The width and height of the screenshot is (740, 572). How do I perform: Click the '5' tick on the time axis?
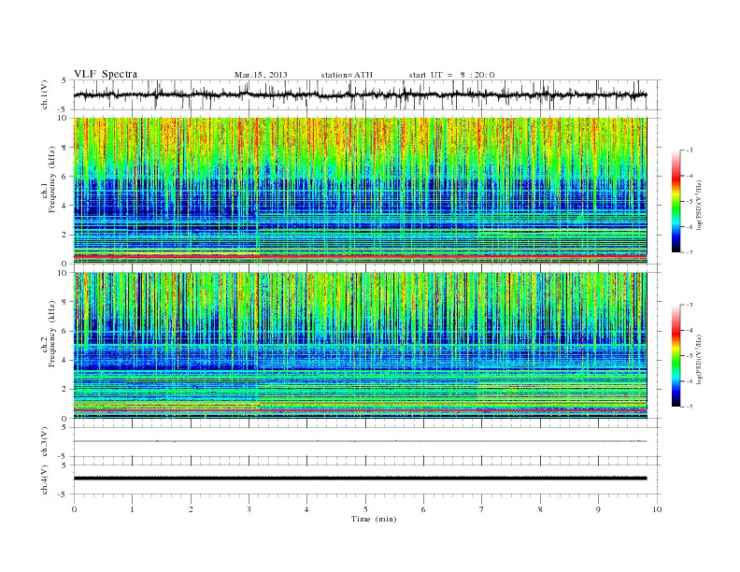pyautogui.click(x=365, y=509)
